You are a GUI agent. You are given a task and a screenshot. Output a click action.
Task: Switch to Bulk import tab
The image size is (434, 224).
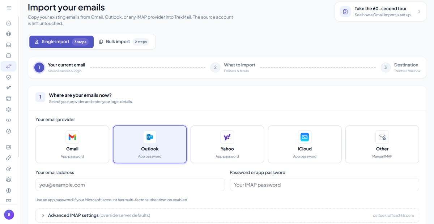pos(124,42)
